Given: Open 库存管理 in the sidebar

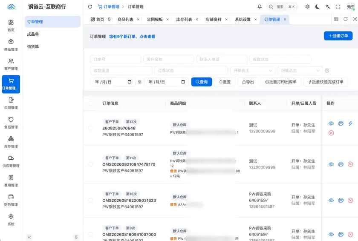Looking at the screenshot, I should pyautogui.click(x=11, y=142).
